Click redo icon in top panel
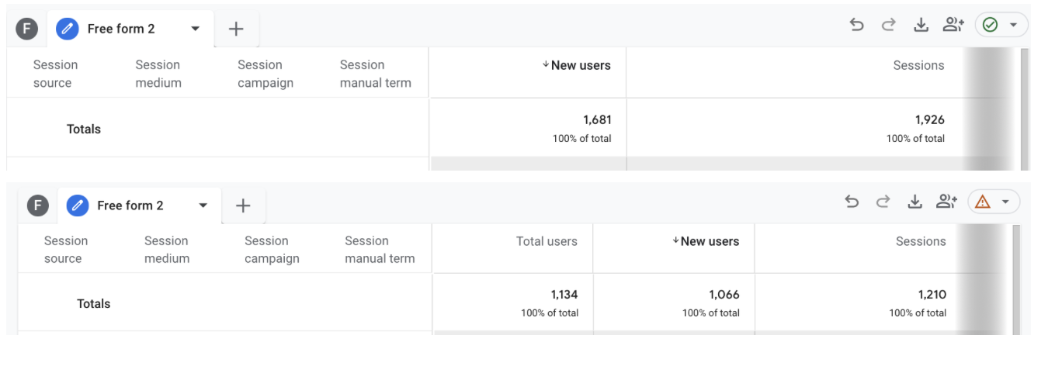 889,25
